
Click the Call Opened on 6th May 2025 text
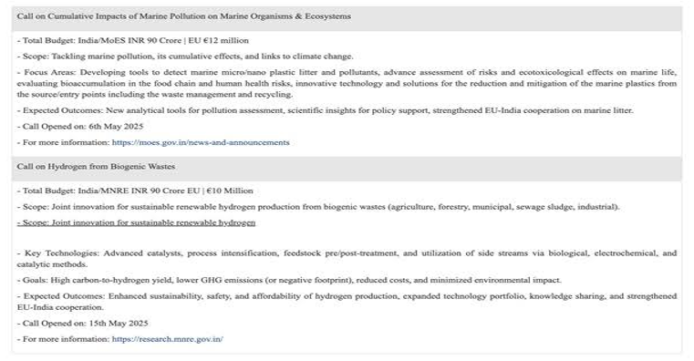pos(80,127)
